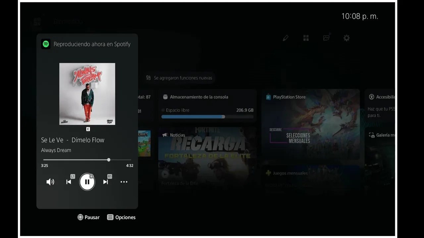Click the song title Se Le Ve
Screen dimensions: 424x238
coord(52,140)
